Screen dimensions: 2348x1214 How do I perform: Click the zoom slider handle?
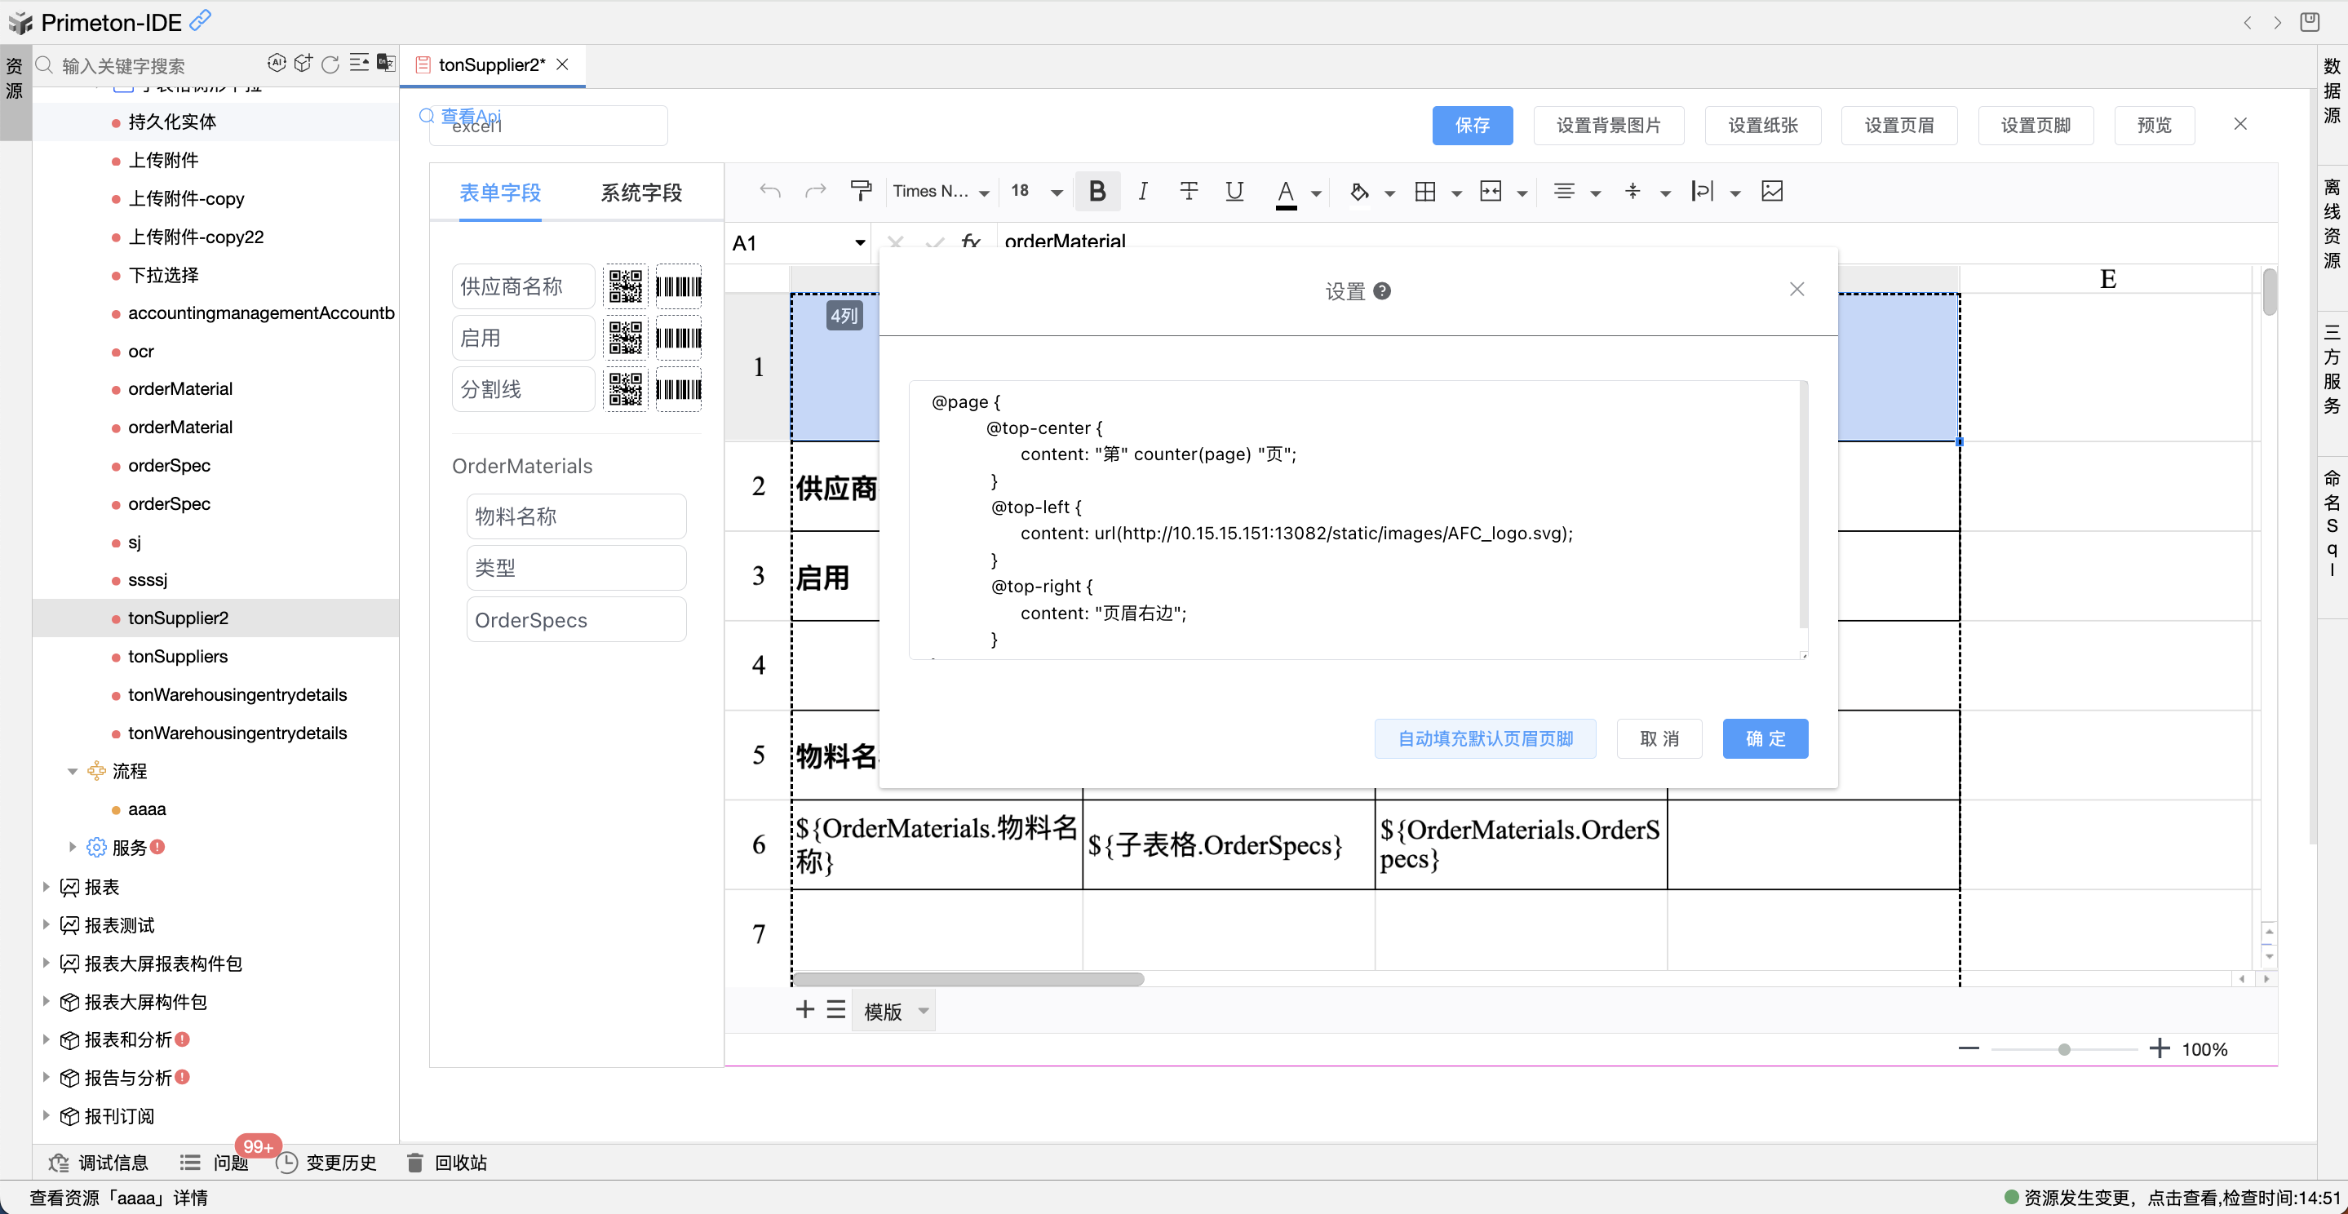point(2063,1049)
